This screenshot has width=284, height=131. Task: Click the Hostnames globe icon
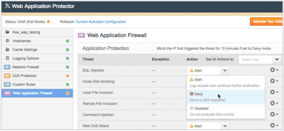tap(7, 41)
